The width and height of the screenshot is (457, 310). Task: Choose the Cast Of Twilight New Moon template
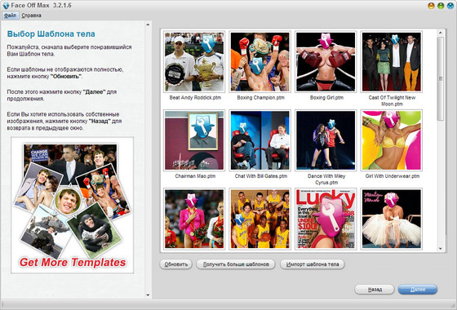coord(392,62)
